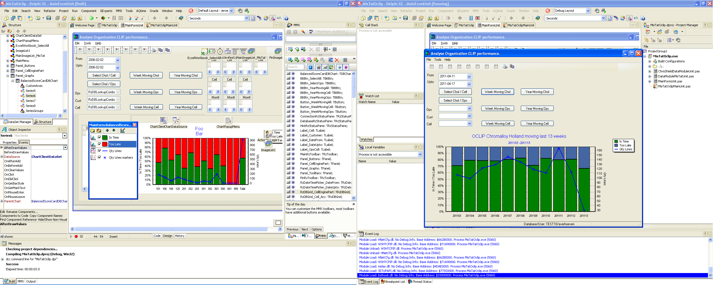This screenshot has width=713, height=285.
Task: Open the From date dropdown in running app
Action: [x=469, y=77]
